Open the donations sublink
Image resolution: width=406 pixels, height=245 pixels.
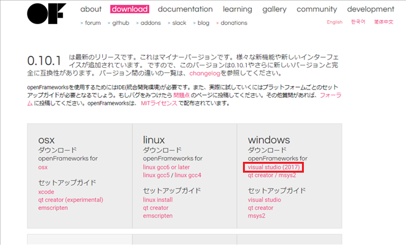point(234,23)
